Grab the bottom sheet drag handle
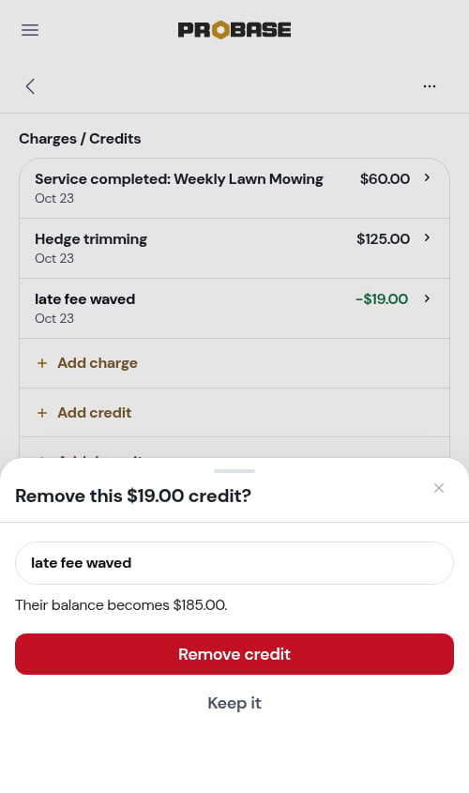 tap(234, 471)
